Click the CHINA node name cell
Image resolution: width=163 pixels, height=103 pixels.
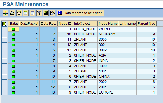coord(108,77)
